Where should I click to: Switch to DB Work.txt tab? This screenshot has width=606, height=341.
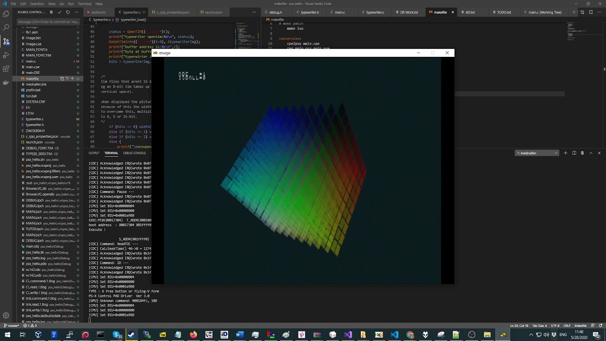409,12
